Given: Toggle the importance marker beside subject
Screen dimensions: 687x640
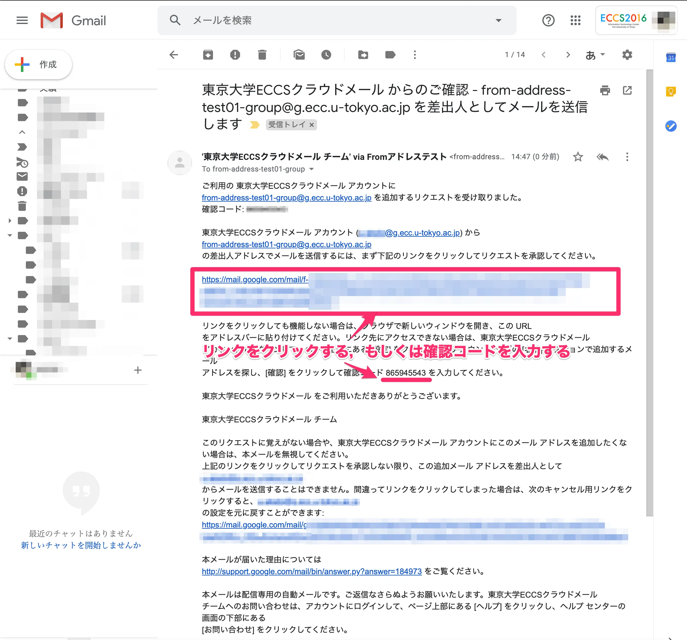Looking at the screenshot, I should 255,124.
